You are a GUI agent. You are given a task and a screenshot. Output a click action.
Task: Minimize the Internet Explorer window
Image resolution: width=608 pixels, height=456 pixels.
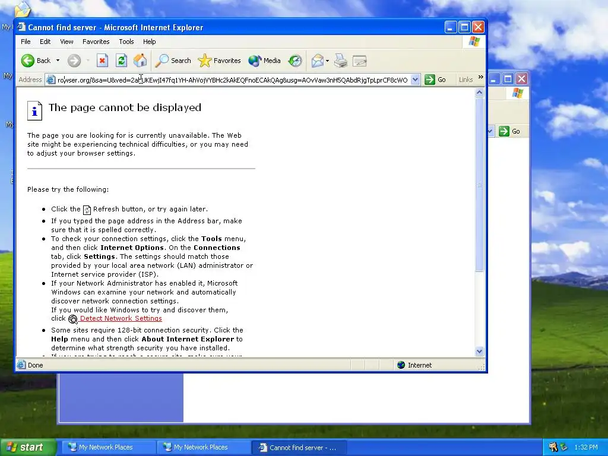click(451, 27)
